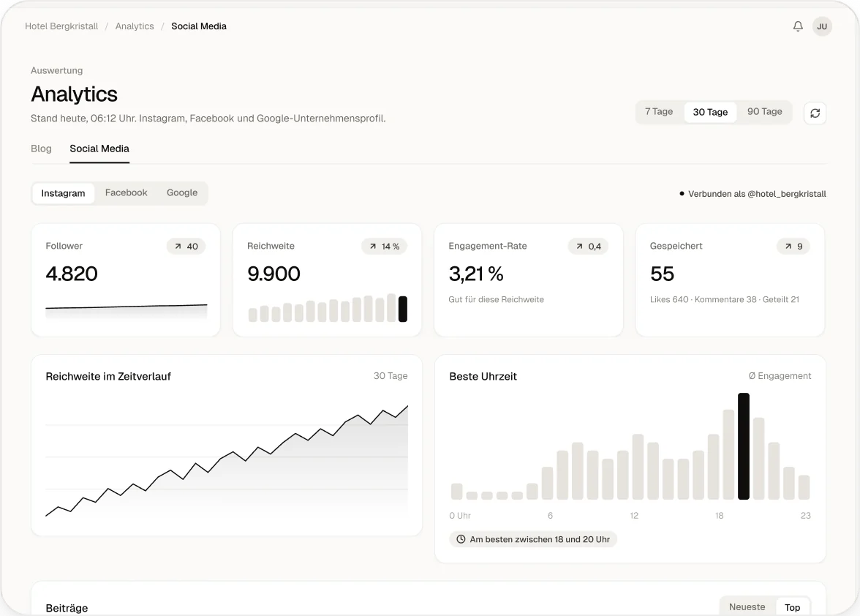860x616 pixels.
Task: Click the 18 axis label in Beste Uhrzeit
Action: pos(719,516)
